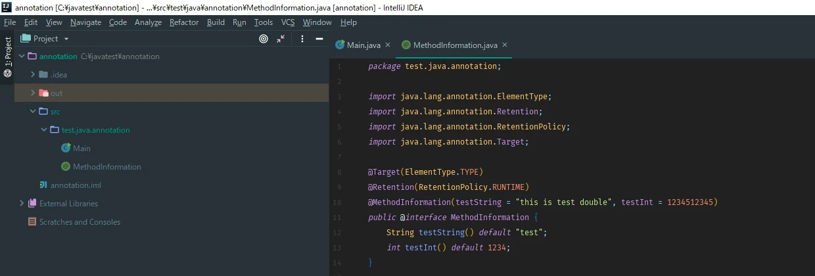Switch to the Main.java tab
This screenshot has height=276, width=815.
(x=363, y=45)
